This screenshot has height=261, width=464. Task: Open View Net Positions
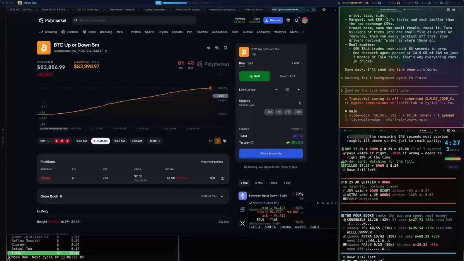(x=212, y=162)
